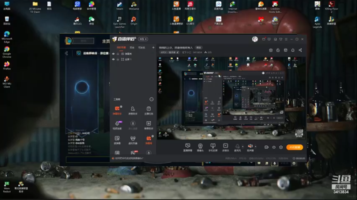357x200 pixels.
Task: Select the third scene tab
Action: tap(141, 48)
